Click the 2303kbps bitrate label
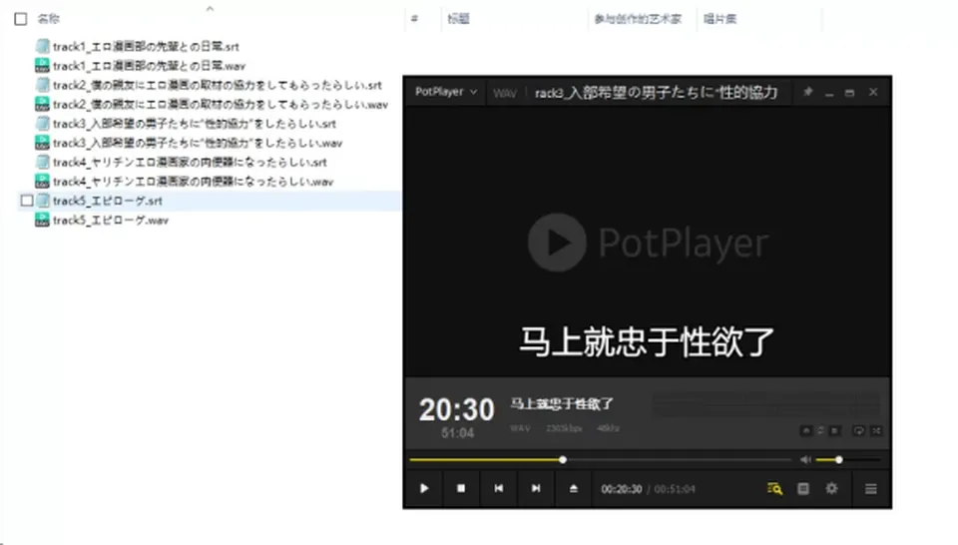The height and width of the screenshot is (545, 958). click(564, 429)
